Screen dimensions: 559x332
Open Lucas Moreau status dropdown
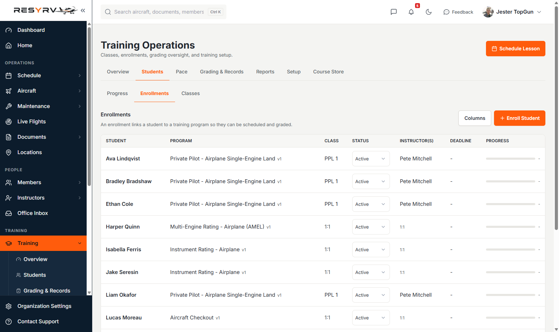pos(371,318)
